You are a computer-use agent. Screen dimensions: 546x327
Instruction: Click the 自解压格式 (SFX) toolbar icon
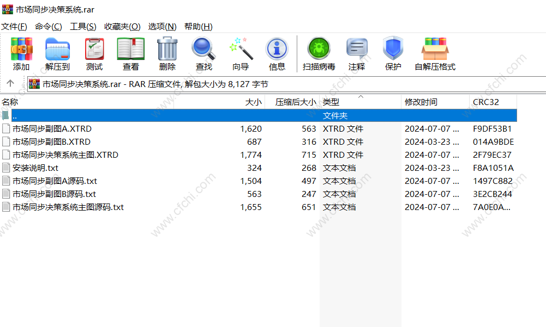click(x=435, y=49)
